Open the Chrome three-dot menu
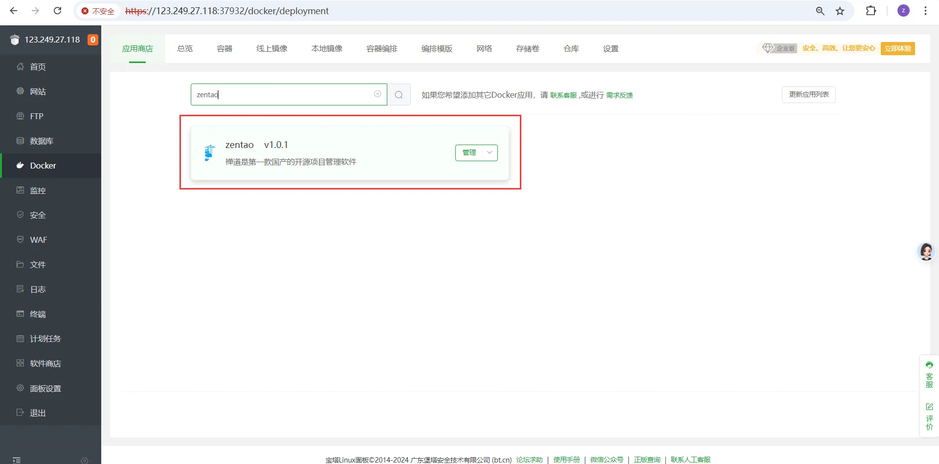Screen dimensions: 939x464 click(925, 11)
